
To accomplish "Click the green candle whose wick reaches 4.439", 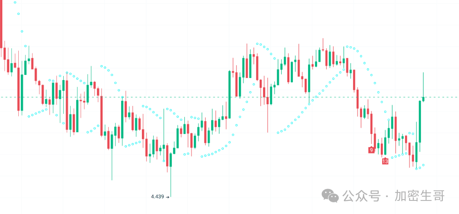I will coord(170,159).
